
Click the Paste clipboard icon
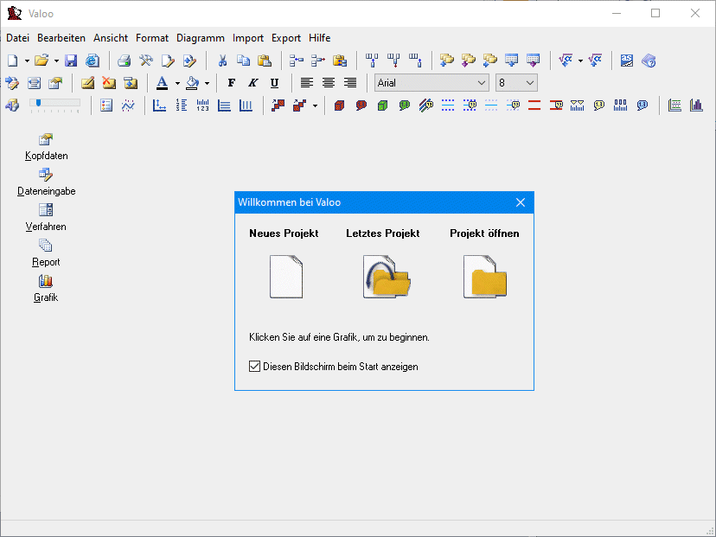pos(265,61)
